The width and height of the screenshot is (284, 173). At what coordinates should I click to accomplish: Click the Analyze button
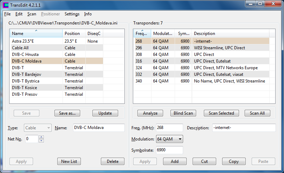tap(150, 113)
